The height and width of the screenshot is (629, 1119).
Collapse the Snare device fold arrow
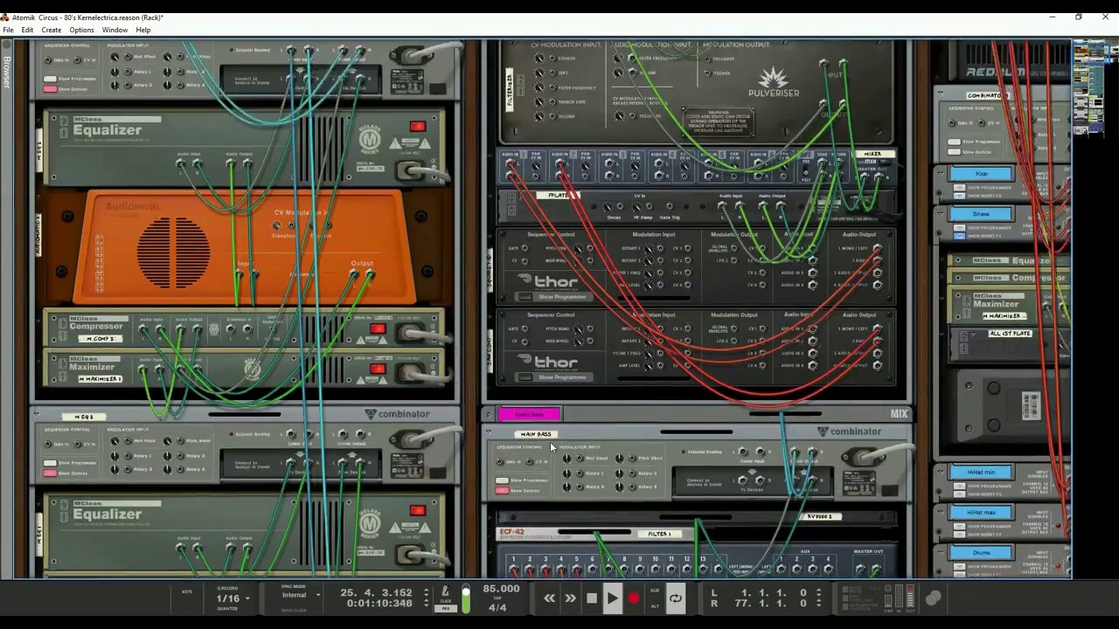(x=941, y=214)
